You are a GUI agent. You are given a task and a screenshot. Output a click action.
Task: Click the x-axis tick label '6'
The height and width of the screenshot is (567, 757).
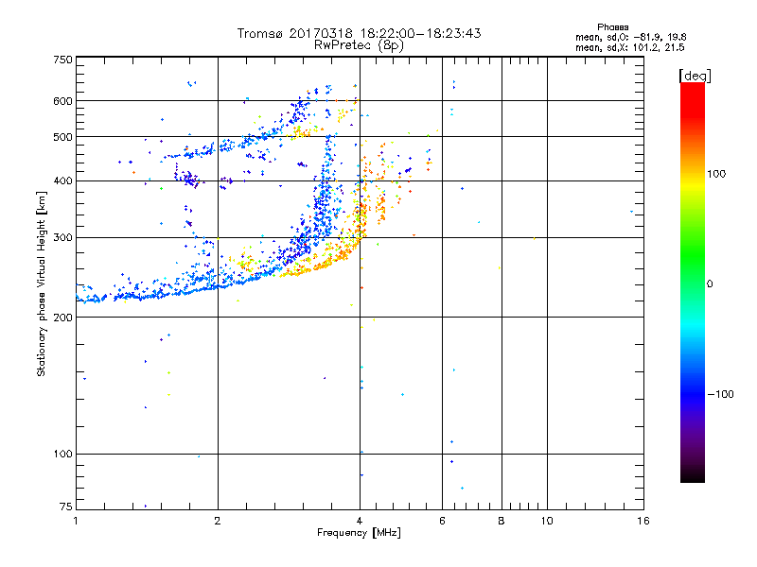pos(442,521)
